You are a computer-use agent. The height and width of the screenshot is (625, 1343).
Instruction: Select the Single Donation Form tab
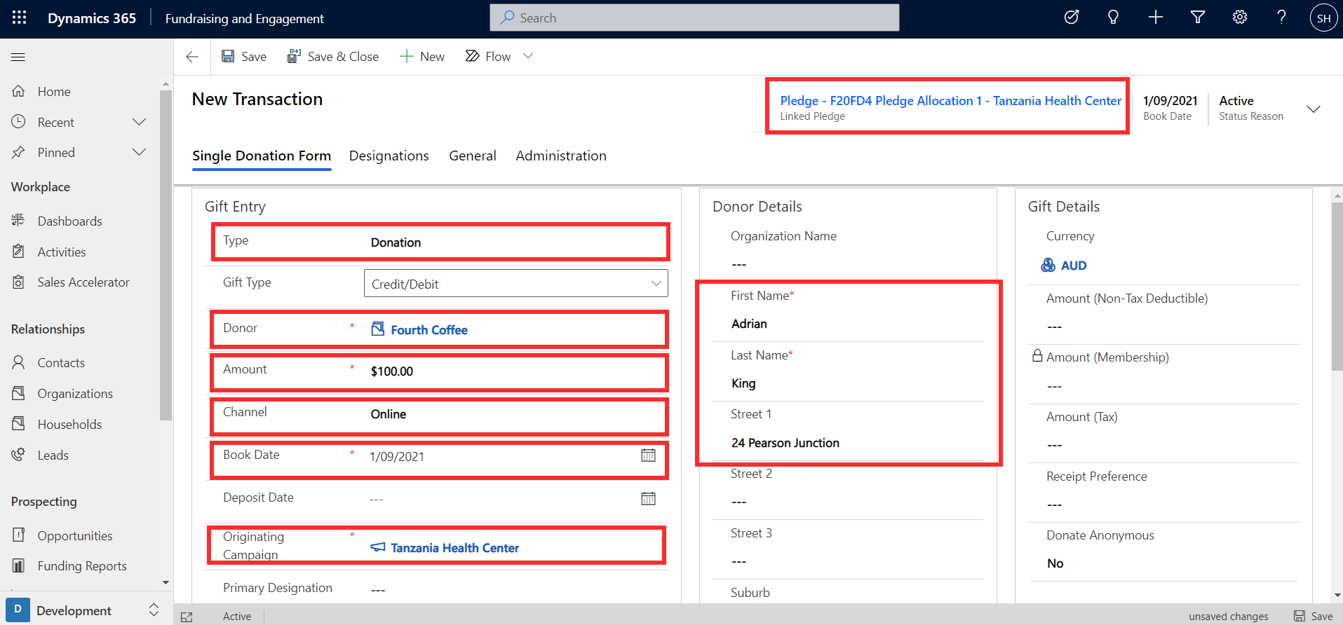click(x=262, y=156)
